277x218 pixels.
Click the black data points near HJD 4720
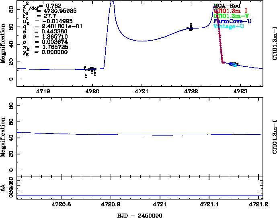pos(91,70)
